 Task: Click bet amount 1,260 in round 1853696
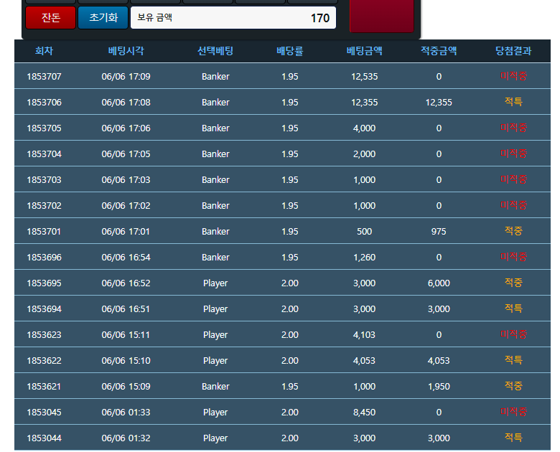point(364,257)
